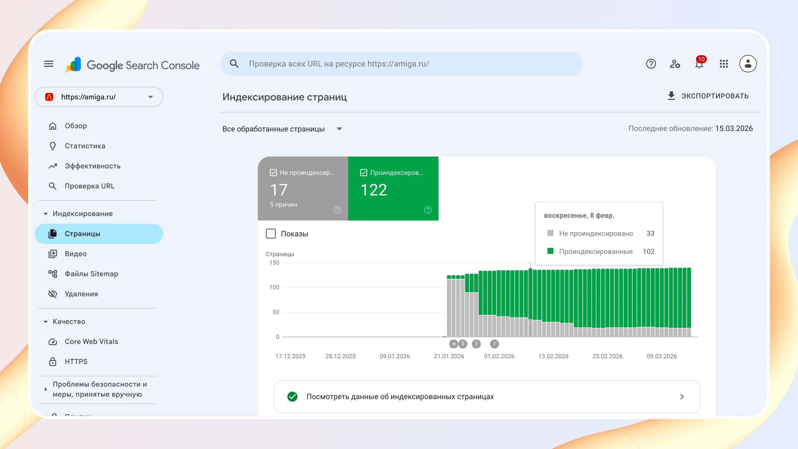Click the ЭКСПОРТИРОВАТЬ button
Viewport: 798px width, 449px height.
point(708,96)
